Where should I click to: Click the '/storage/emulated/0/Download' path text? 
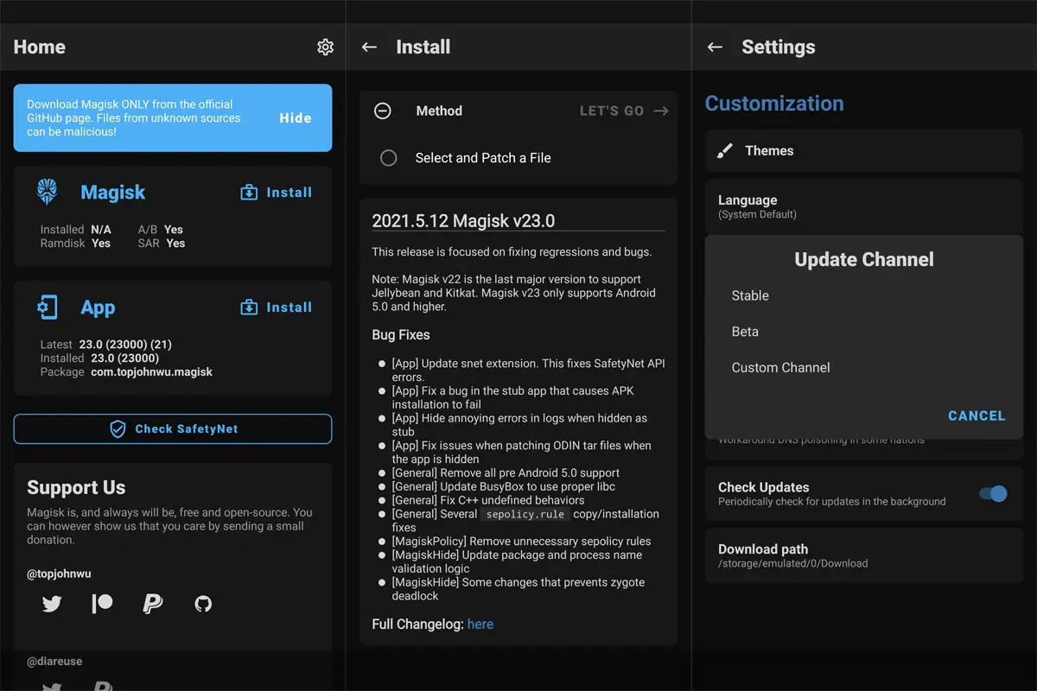[793, 563]
